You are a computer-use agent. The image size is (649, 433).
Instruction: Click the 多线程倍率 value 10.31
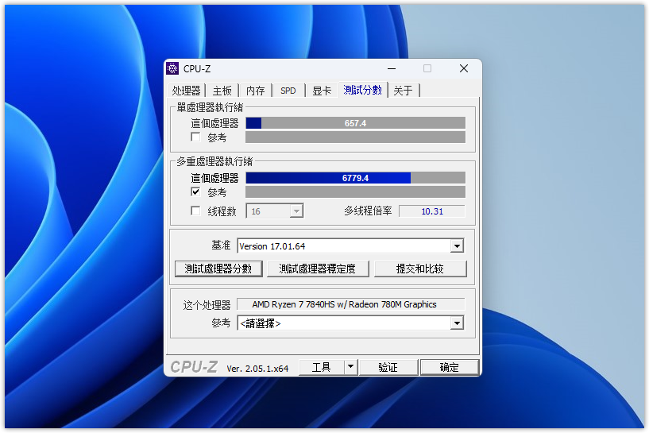(431, 211)
